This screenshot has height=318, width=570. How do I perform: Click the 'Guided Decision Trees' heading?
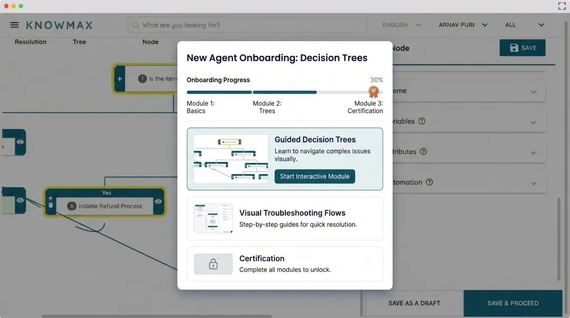315,140
